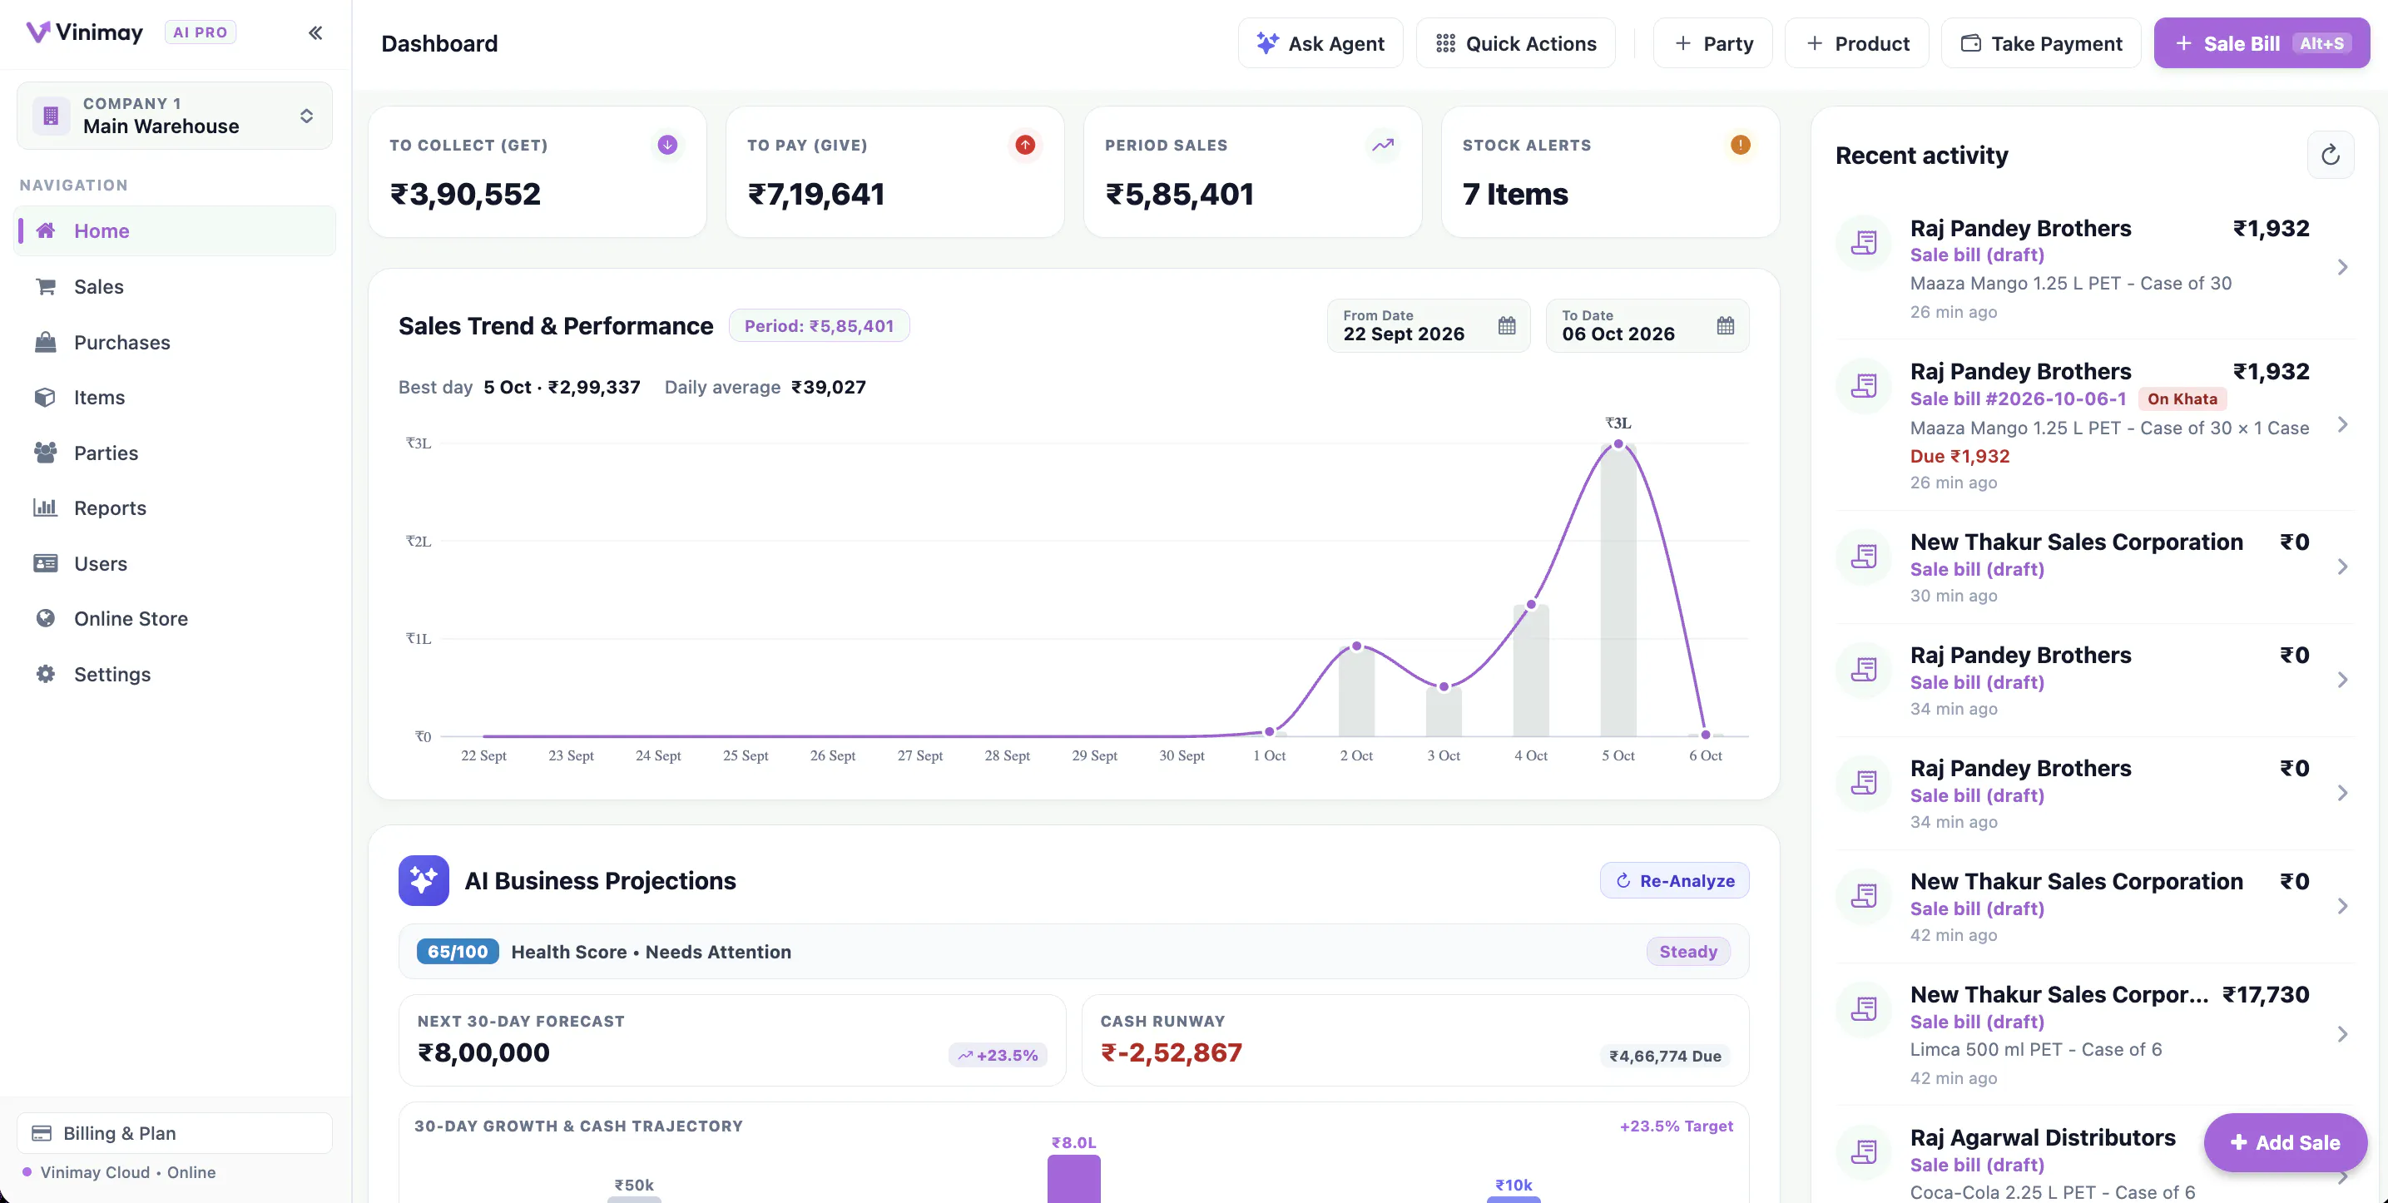
Task: Click the Ask Agent button
Action: coord(1320,43)
